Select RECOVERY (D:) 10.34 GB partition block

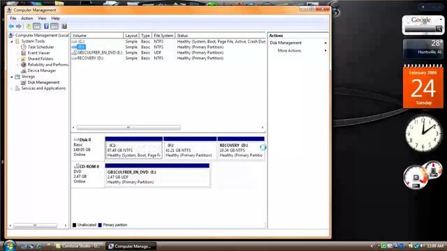[x=241, y=148]
